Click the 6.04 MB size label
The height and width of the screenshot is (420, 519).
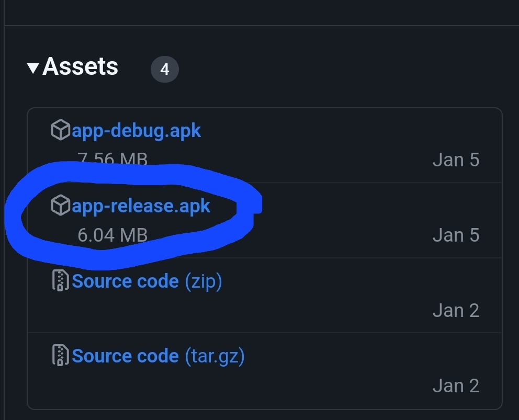[x=112, y=235]
